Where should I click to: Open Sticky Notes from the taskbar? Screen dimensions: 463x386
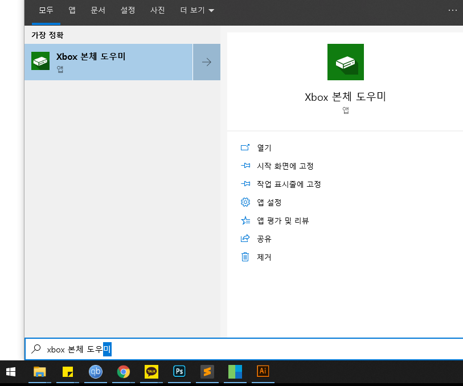(68, 372)
